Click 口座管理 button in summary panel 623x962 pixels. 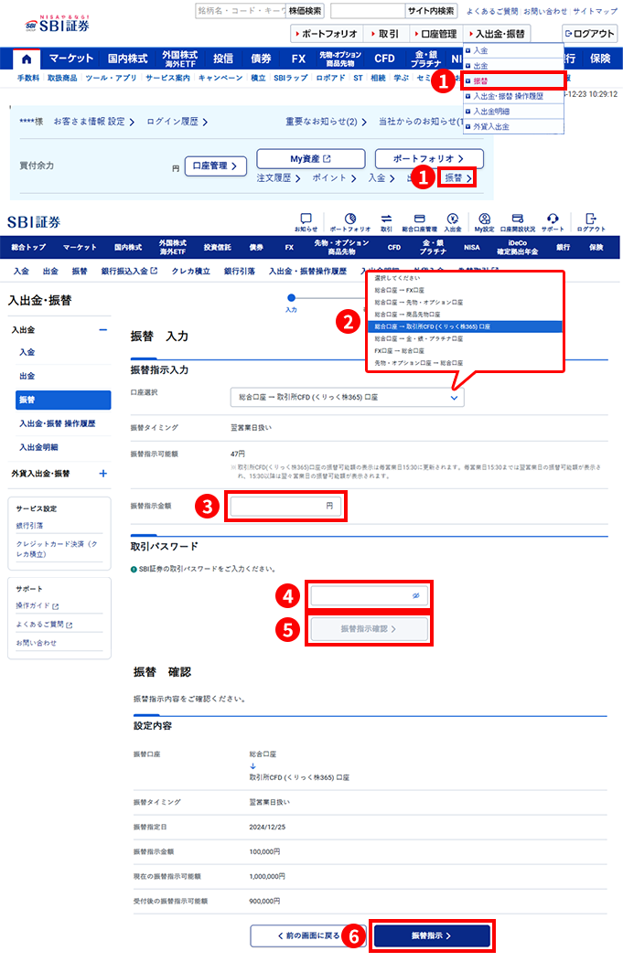215,166
